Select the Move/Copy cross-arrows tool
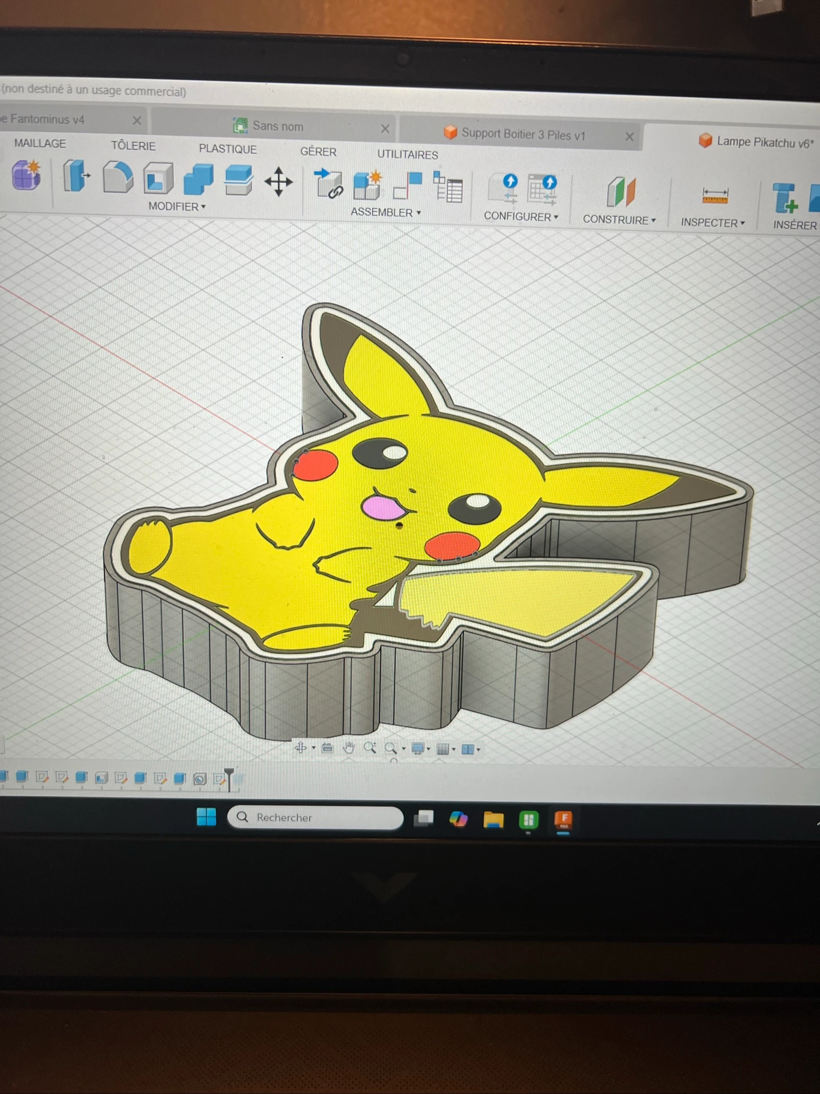 coord(279,182)
